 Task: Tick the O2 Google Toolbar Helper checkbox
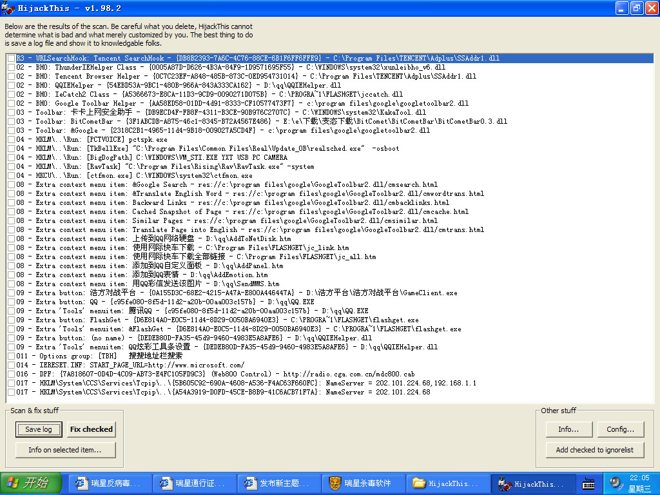(x=12, y=103)
